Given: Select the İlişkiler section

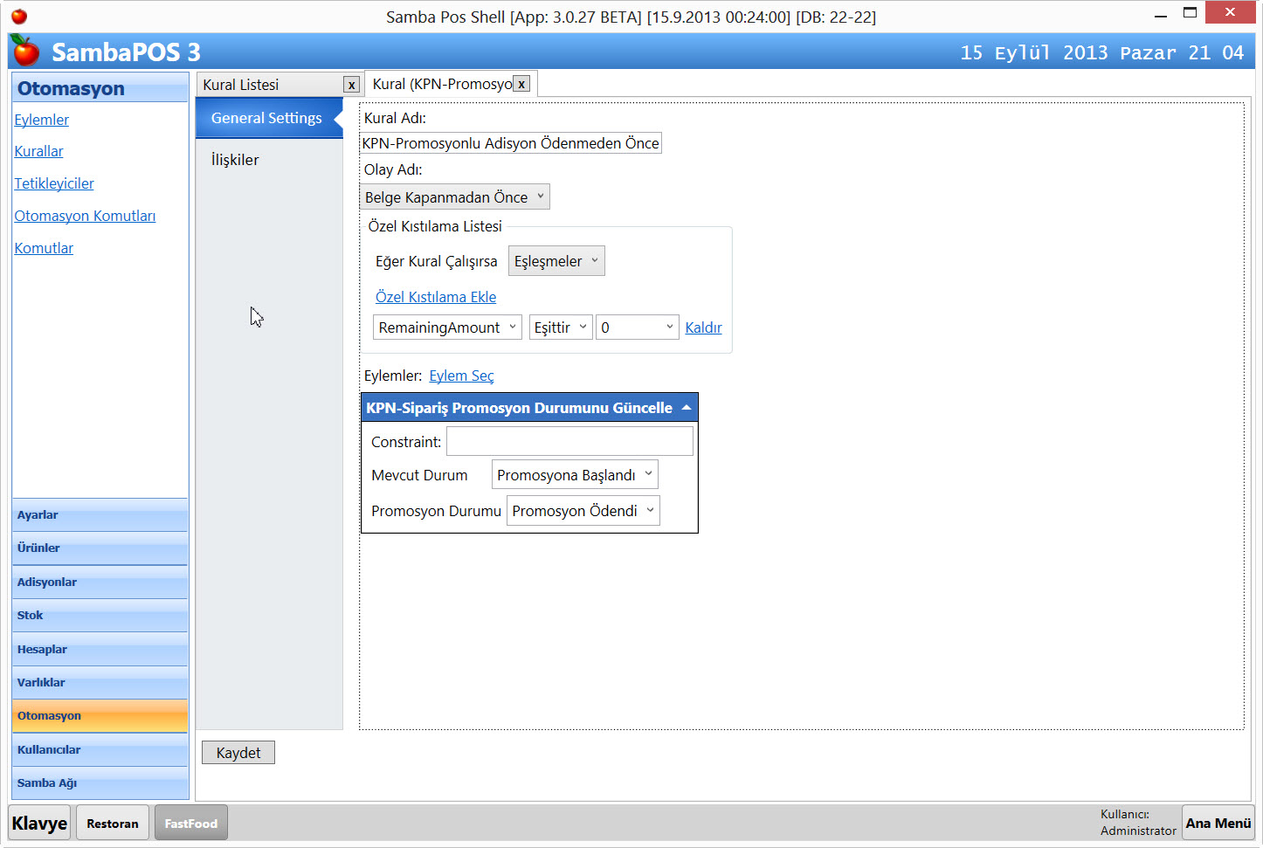Looking at the screenshot, I should tap(235, 160).
